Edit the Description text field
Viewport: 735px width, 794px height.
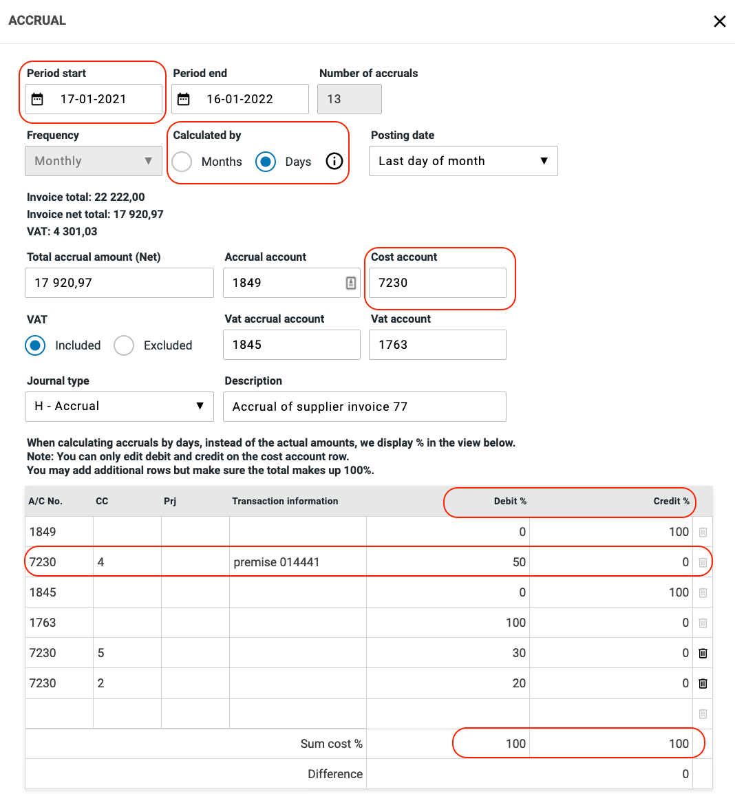(365, 407)
